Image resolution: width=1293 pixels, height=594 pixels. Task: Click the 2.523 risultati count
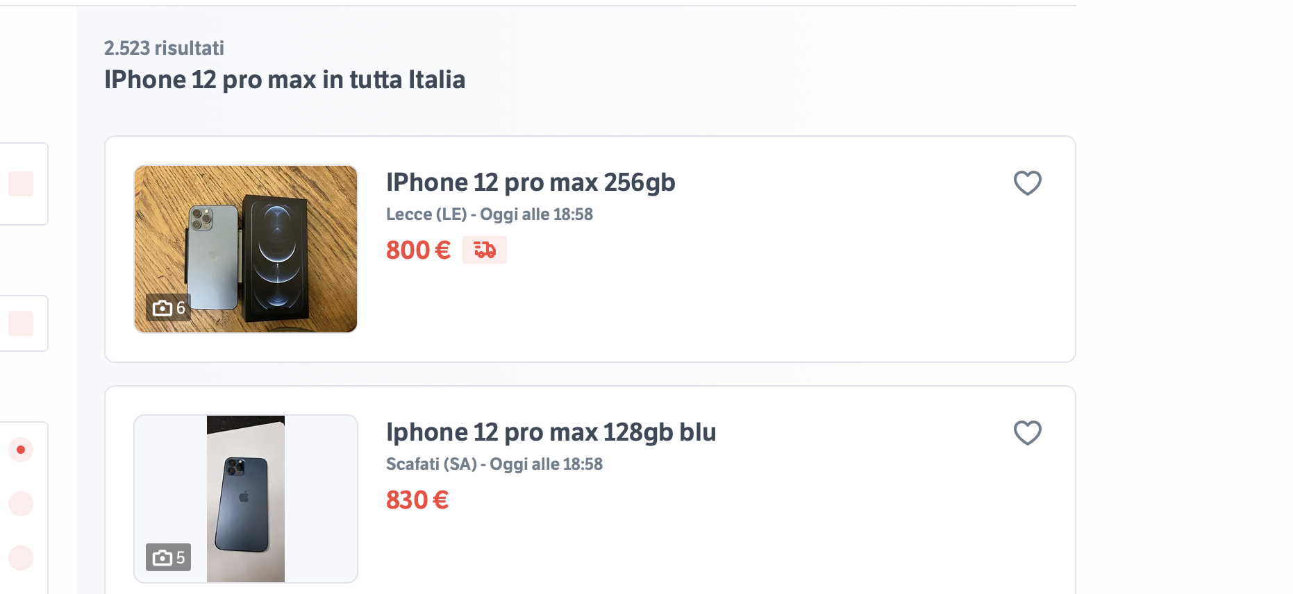(x=164, y=48)
